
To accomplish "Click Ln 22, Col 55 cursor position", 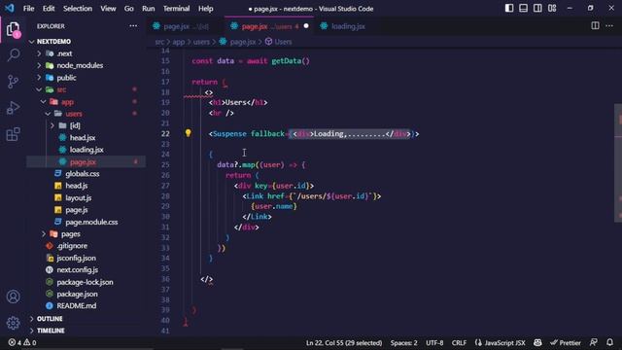I will point(344,342).
